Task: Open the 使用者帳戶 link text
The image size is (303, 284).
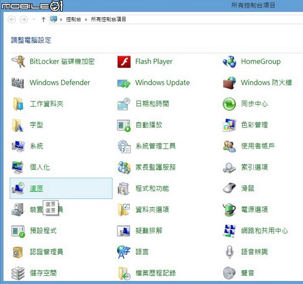Action: coord(258,146)
